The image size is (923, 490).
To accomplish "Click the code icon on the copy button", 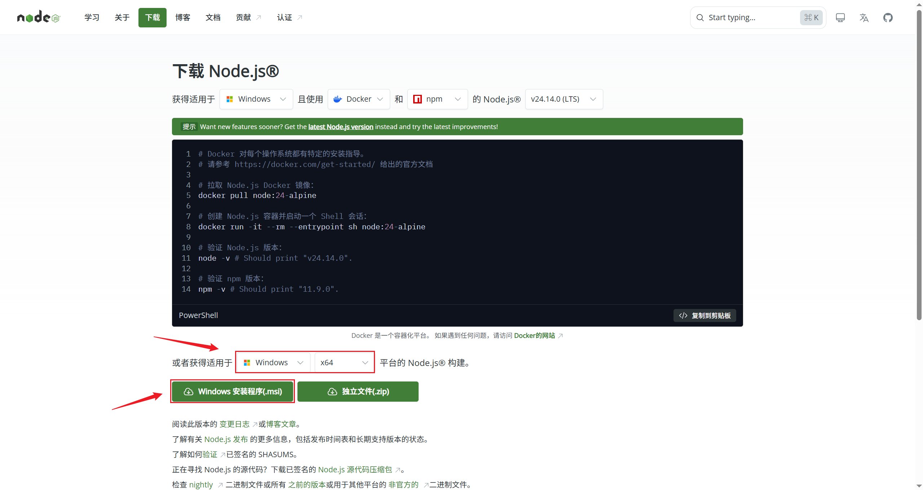I will point(683,315).
